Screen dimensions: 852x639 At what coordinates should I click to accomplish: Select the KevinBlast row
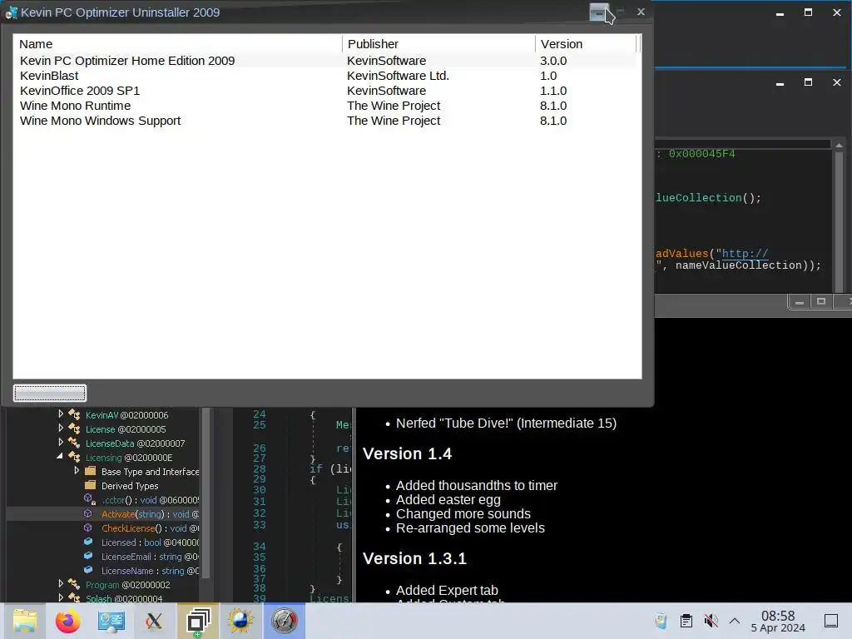pos(325,76)
